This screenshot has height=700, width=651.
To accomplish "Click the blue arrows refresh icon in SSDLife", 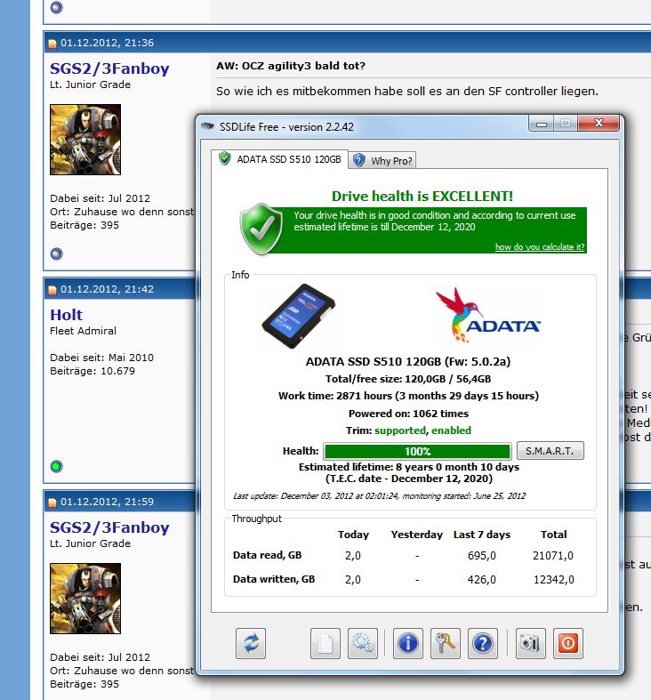I will (251, 643).
